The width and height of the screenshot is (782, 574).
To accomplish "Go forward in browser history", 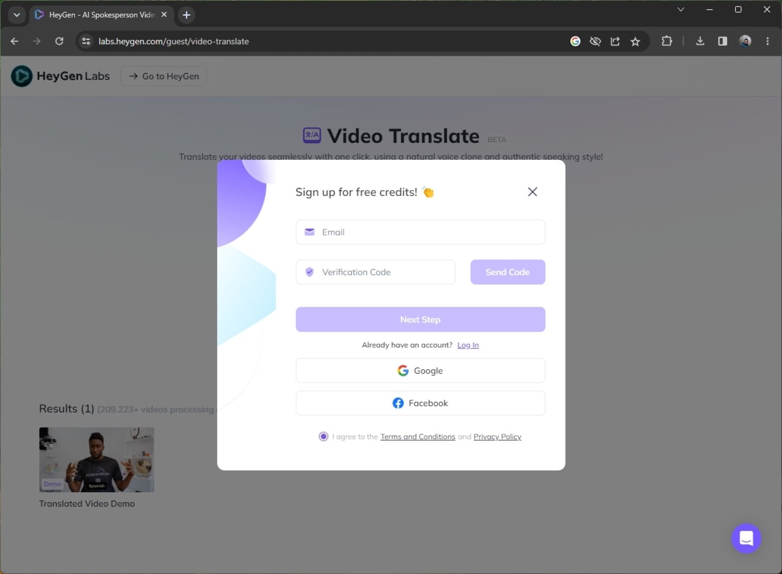I will coord(37,41).
